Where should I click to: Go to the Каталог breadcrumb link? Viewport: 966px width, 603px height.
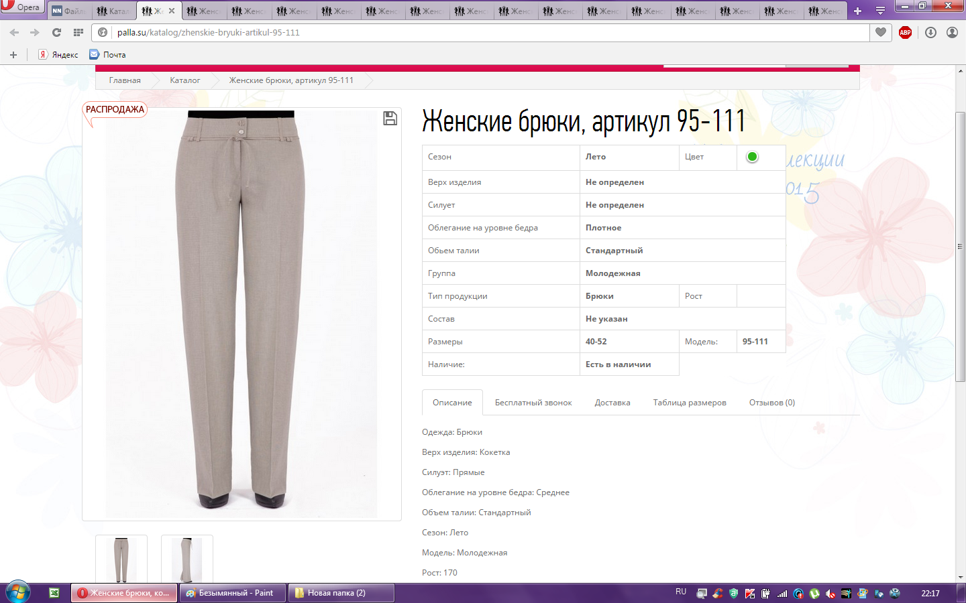pos(184,80)
